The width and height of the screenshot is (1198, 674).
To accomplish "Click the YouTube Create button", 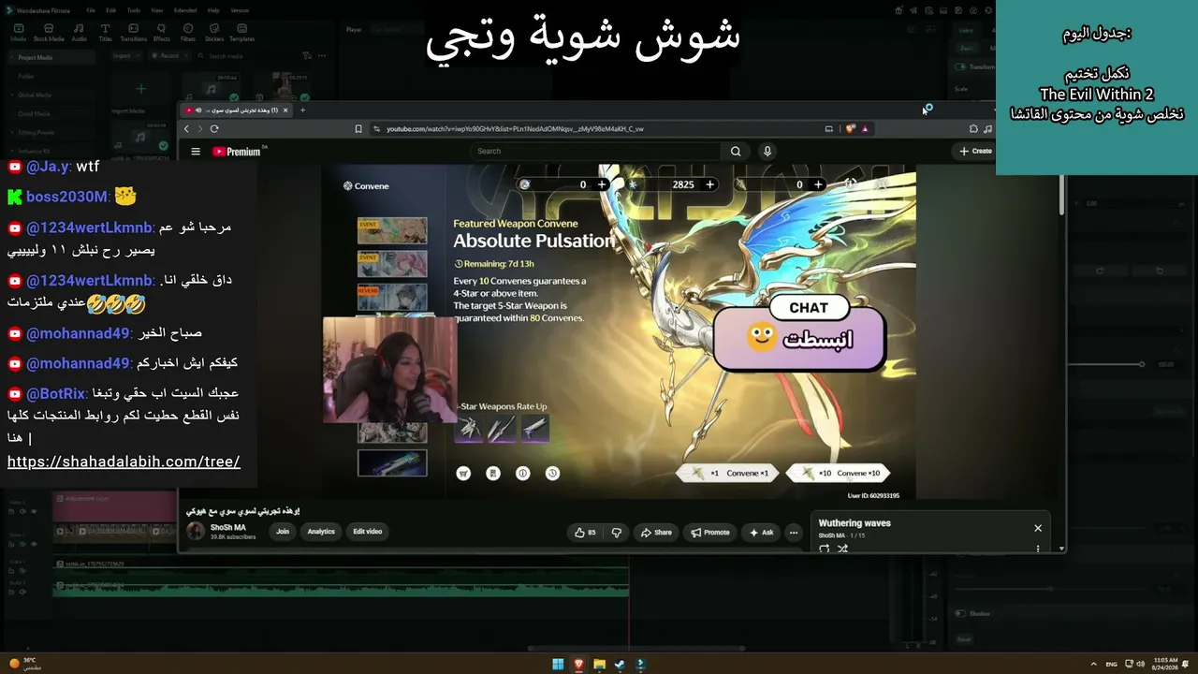I will tap(975, 151).
